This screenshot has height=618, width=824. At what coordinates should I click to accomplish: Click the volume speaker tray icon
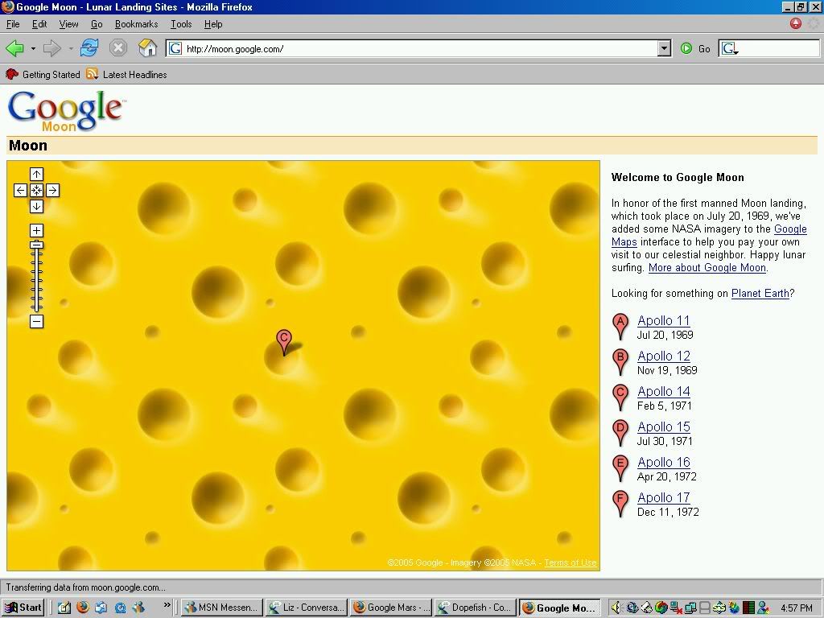coord(616,608)
